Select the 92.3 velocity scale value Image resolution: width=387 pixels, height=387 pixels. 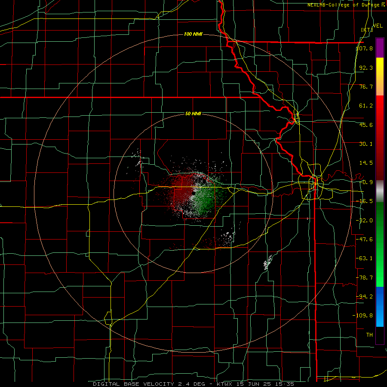pos(366,68)
